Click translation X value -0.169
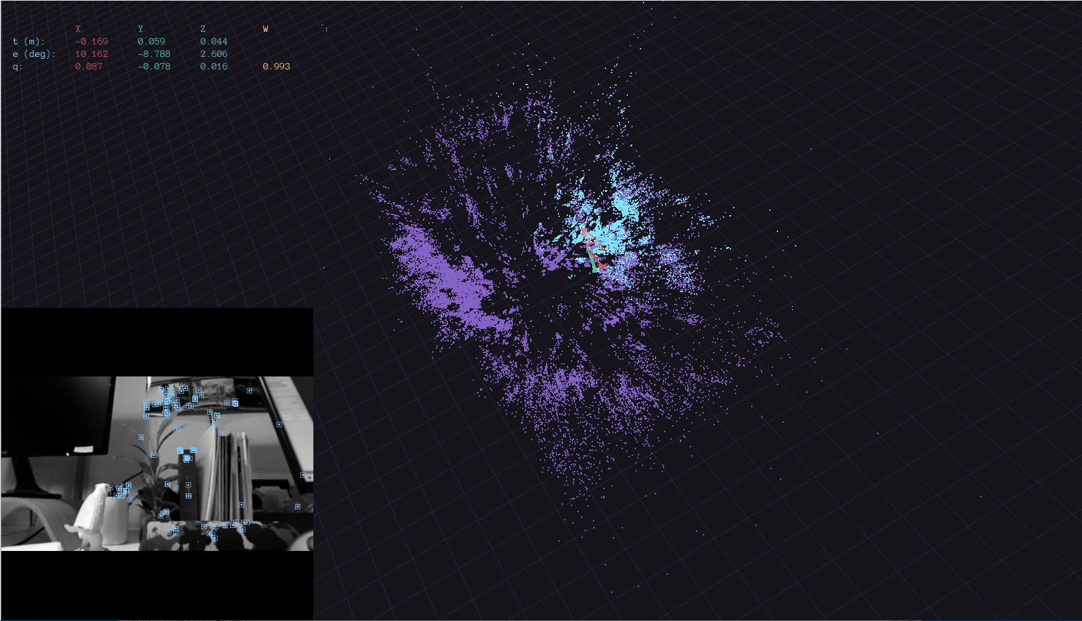The image size is (1082, 621). 91,42
